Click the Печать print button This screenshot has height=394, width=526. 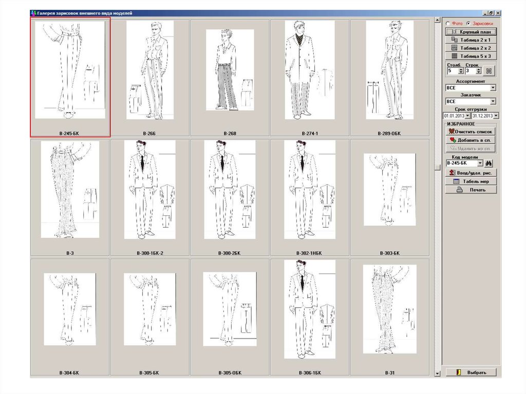coord(471,190)
